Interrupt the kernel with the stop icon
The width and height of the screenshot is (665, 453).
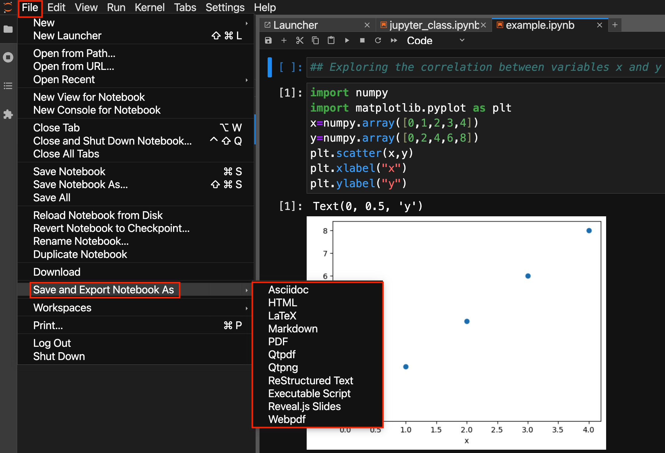coord(363,40)
